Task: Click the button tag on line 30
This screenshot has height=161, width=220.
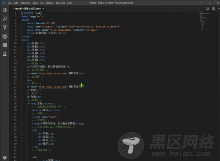Action: click(46, 110)
